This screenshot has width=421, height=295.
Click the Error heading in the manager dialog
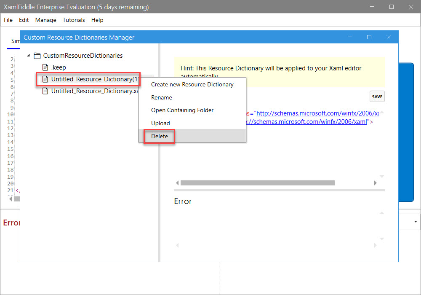[183, 201]
